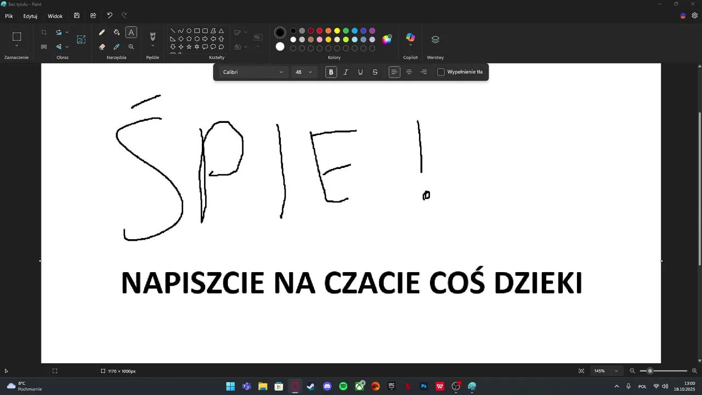Open the Layers (Warstwy) panel
Viewport: 702px width, 395px height.
[435, 39]
